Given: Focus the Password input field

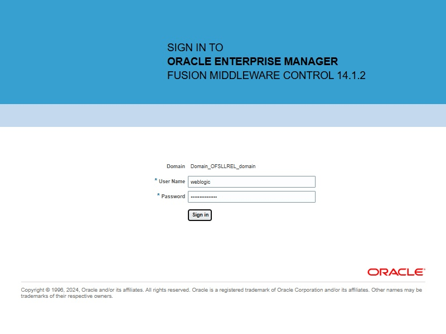Looking at the screenshot, I should (251, 197).
